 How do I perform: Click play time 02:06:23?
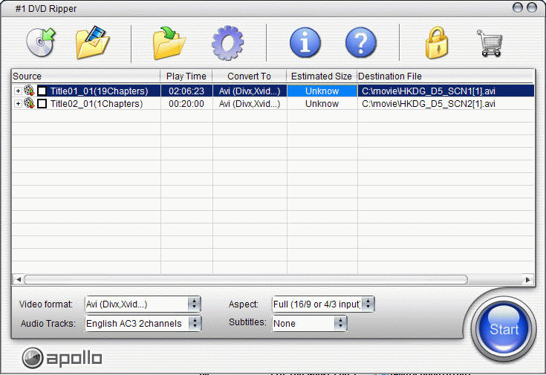[186, 91]
